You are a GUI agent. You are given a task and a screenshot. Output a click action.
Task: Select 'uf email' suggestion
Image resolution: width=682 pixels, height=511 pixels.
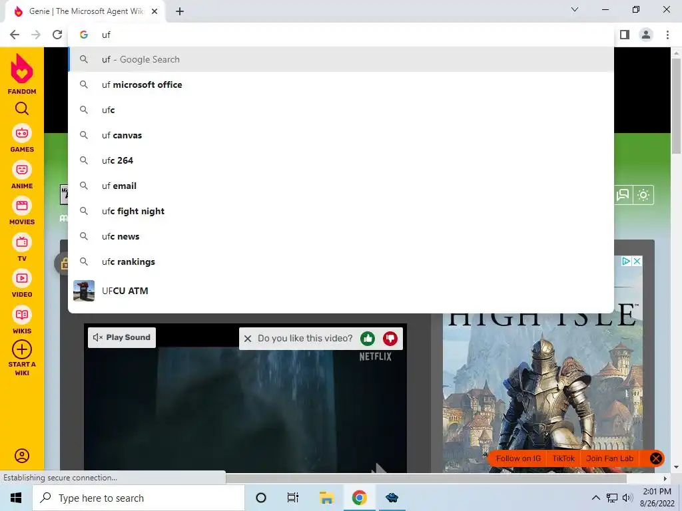341,186
